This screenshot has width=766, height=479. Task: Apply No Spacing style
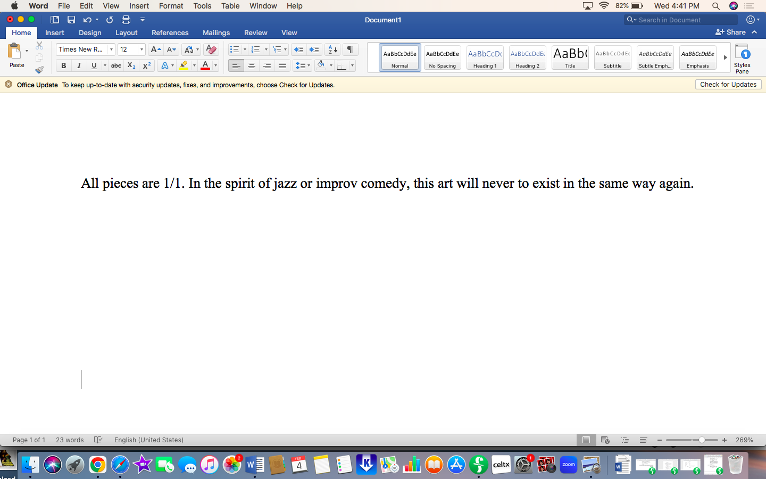[443, 57]
